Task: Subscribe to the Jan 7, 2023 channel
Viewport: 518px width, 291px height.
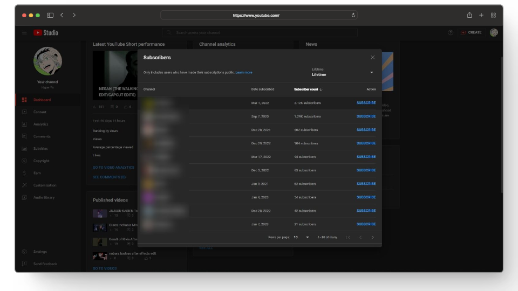Action: pos(366,224)
